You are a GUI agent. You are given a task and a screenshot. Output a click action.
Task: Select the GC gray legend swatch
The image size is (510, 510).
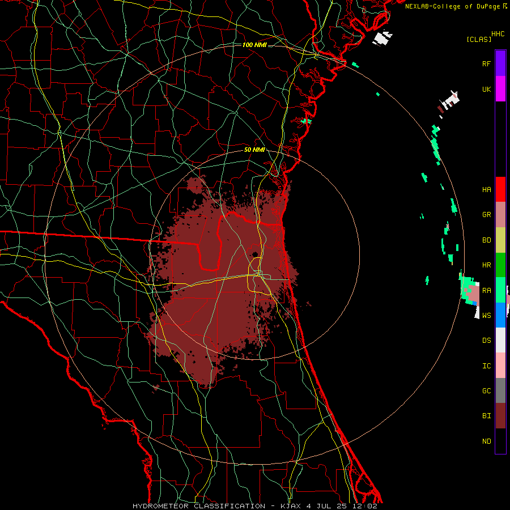click(500, 390)
